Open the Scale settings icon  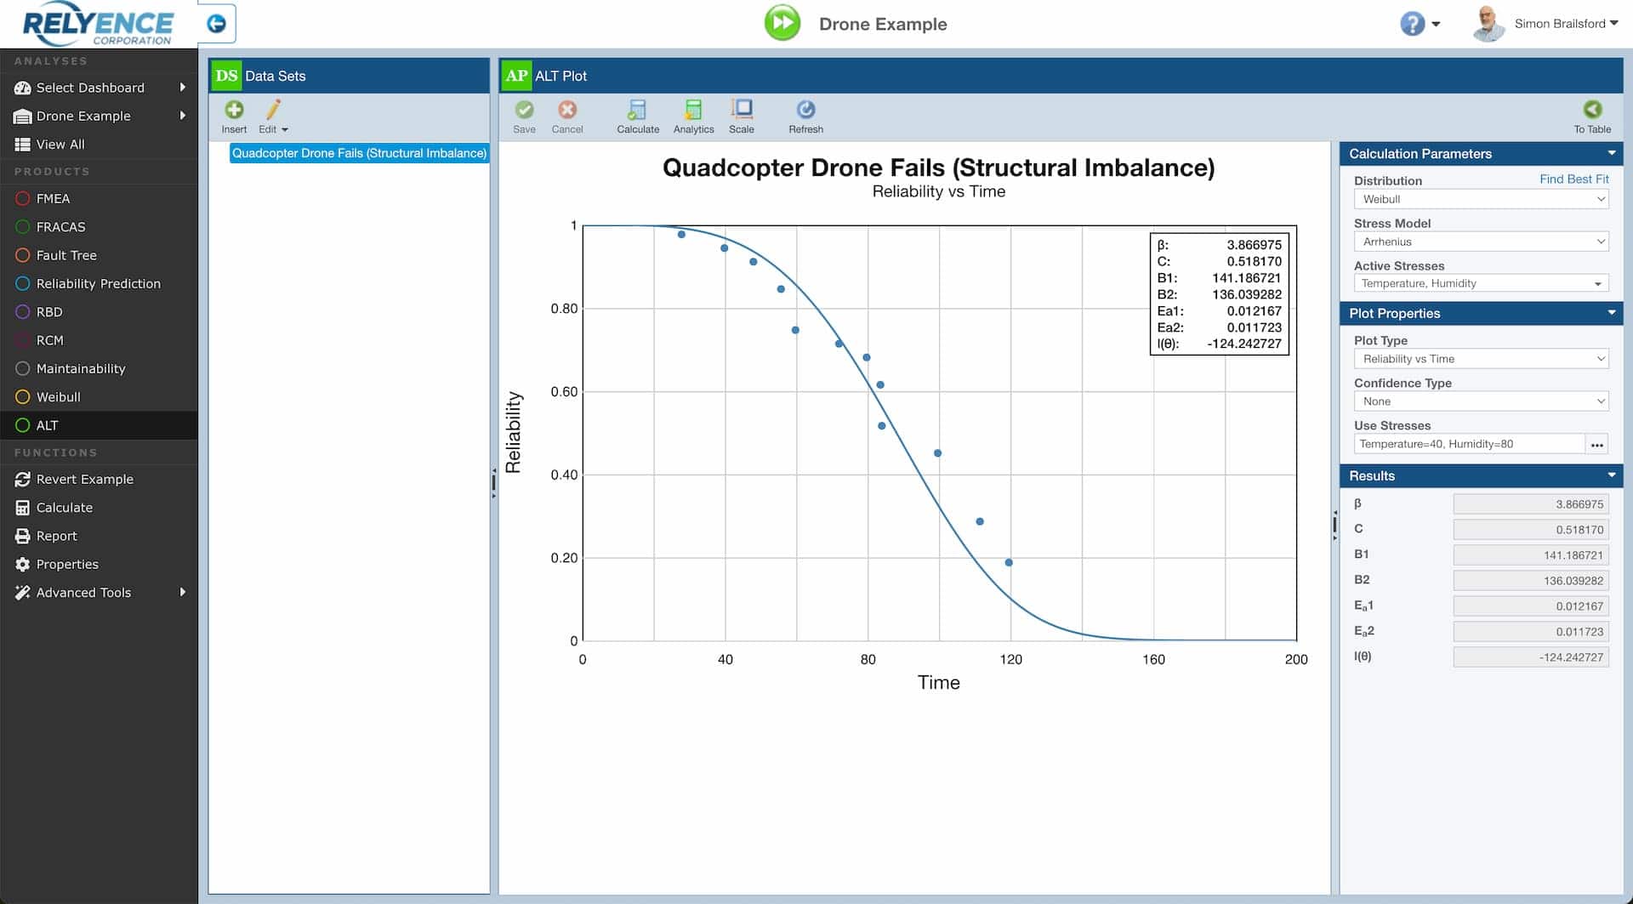tap(741, 117)
